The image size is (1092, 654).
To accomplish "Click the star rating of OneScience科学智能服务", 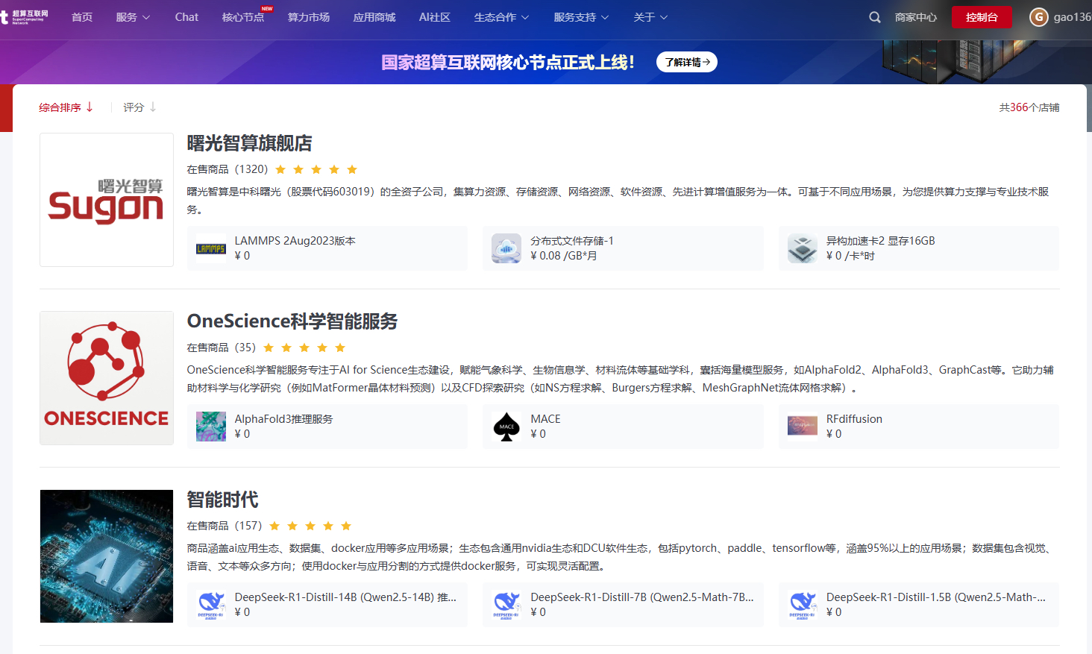I will pyautogui.click(x=304, y=348).
